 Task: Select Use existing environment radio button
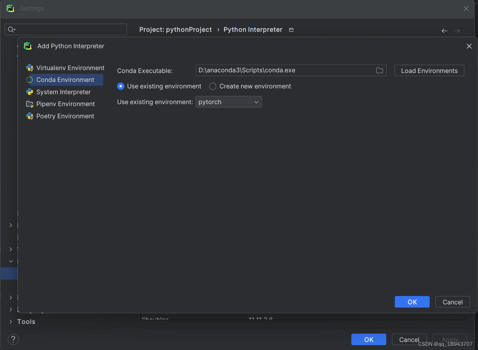(x=121, y=86)
